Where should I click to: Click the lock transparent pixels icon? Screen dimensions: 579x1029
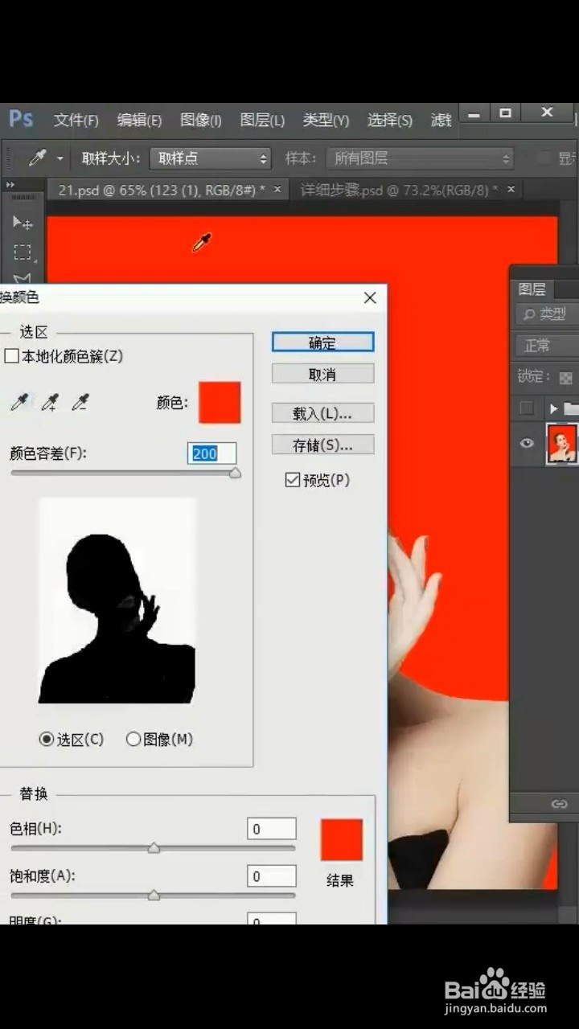(x=566, y=376)
